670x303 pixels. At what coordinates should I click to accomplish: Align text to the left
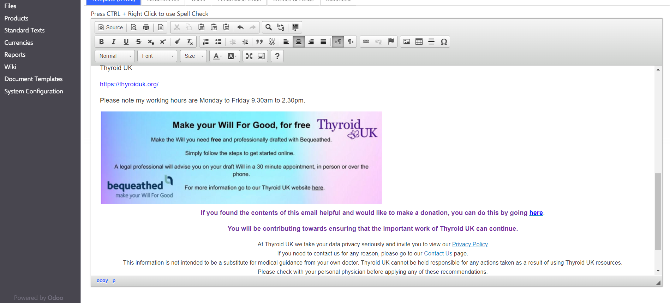pyautogui.click(x=286, y=42)
